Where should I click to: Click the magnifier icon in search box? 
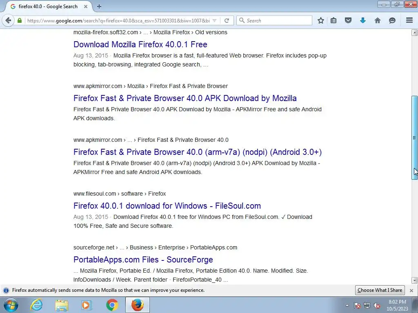click(x=242, y=20)
